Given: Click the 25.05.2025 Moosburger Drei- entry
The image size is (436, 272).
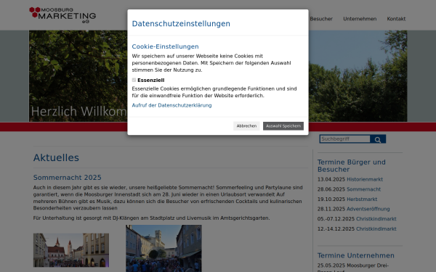Looking at the screenshot, I should point(353,265).
